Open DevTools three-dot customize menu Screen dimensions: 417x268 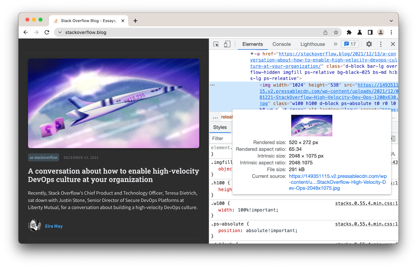pos(381,44)
